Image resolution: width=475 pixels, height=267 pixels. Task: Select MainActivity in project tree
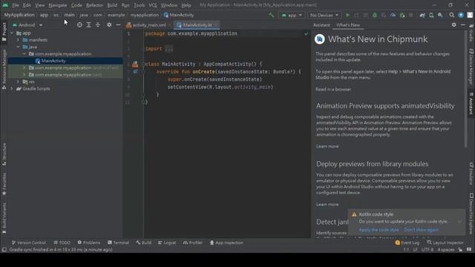tap(65, 61)
